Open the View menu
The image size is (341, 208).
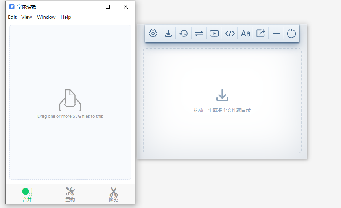(26, 17)
